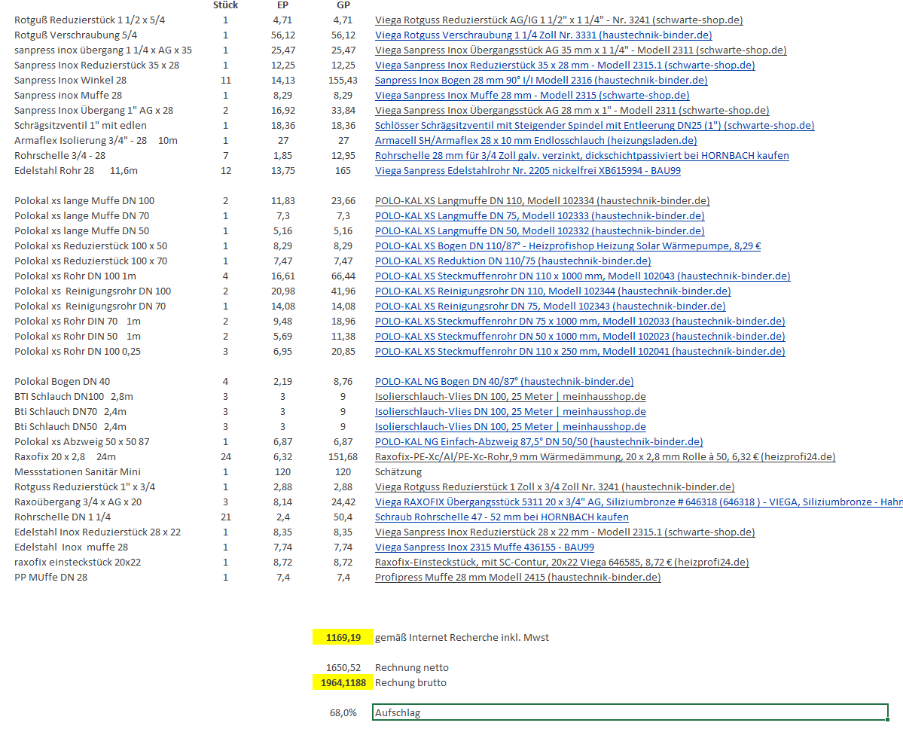Open the Raxofix-PE-Xc/Al/PE-Xc-Rohr heizprofi24 link
The image size is (903, 735).
point(605,457)
